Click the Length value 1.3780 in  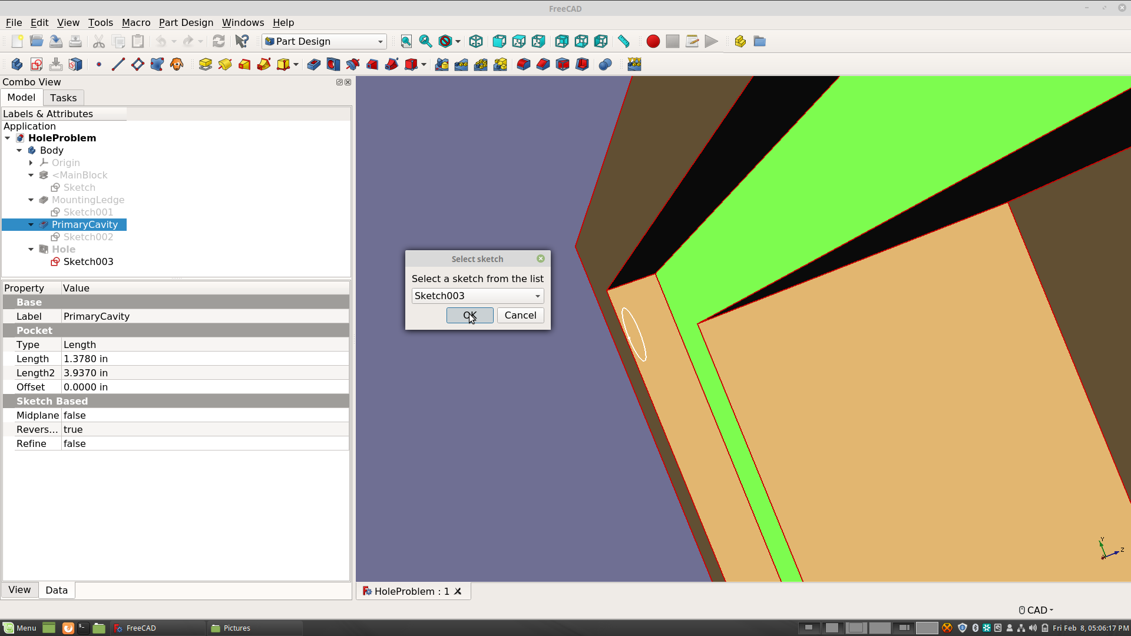[x=205, y=359]
